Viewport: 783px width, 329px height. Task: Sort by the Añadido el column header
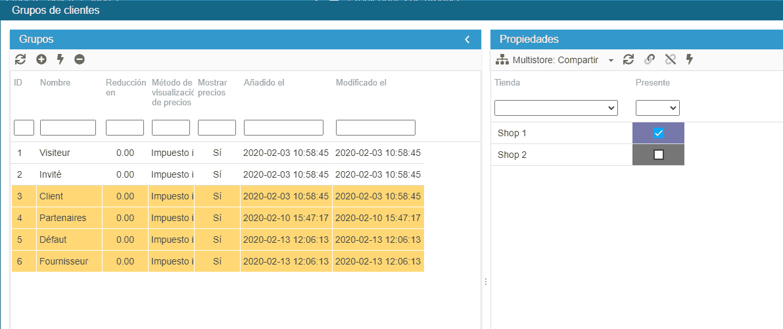pyautogui.click(x=264, y=83)
